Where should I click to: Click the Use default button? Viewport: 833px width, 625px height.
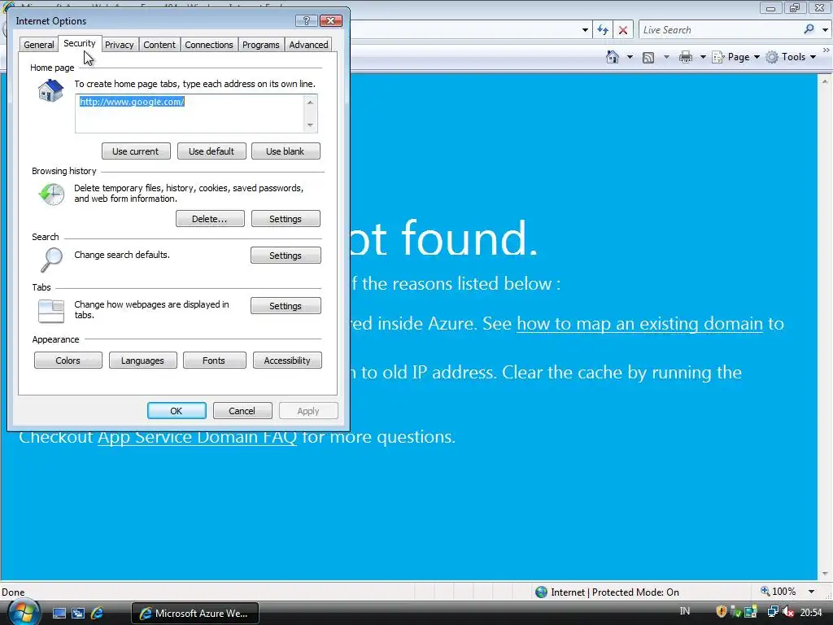[x=212, y=151]
